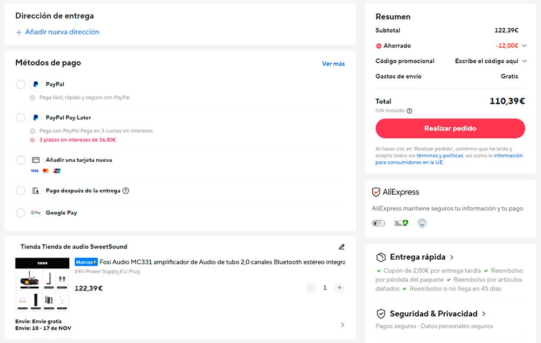Click the AliExpress shield logo icon

click(x=376, y=192)
